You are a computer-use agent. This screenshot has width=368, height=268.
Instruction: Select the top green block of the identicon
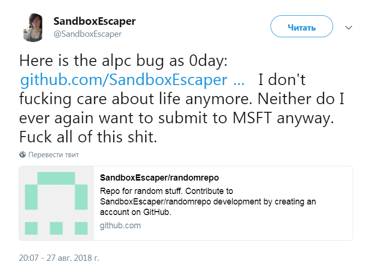pyautogui.click(x=56, y=178)
